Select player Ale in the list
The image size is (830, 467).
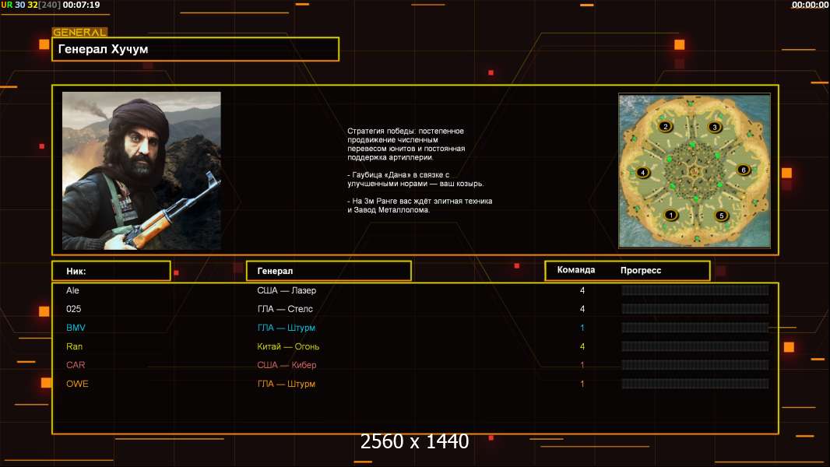[72, 290]
